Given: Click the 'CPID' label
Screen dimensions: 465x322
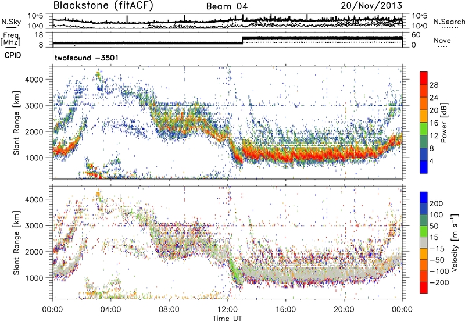Looking at the screenshot, I should click(13, 55).
